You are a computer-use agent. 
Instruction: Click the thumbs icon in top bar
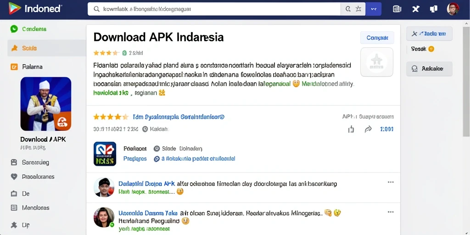[x=433, y=9]
